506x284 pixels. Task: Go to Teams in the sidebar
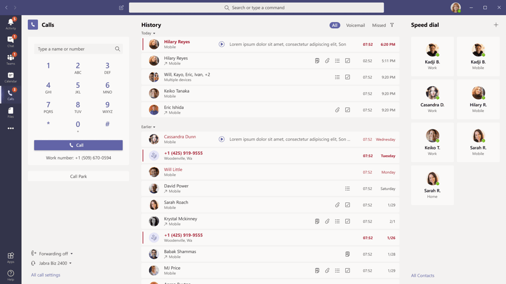(x=11, y=59)
